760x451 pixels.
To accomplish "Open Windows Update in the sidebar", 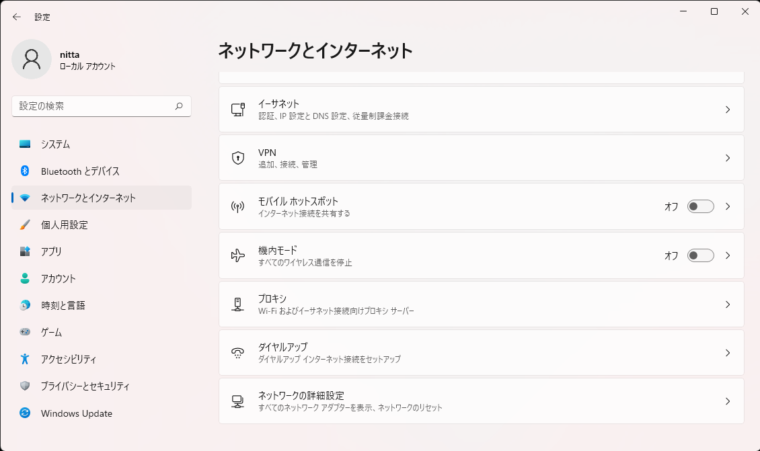I will [x=76, y=413].
